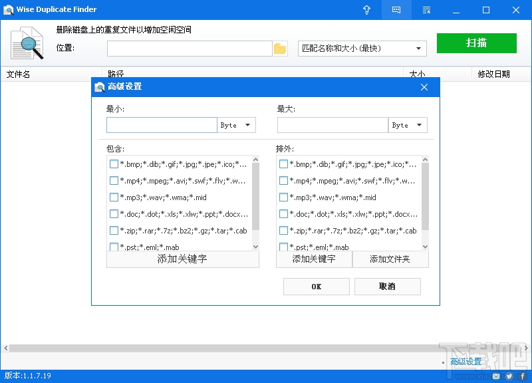
Task: Open the folder browse icon for location
Action: [x=279, y=48]
